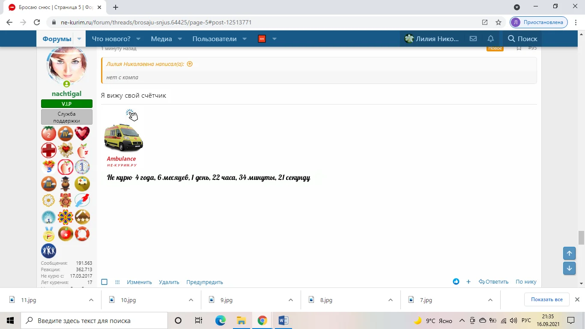Open the private messages envelope icon

[473, 39]
